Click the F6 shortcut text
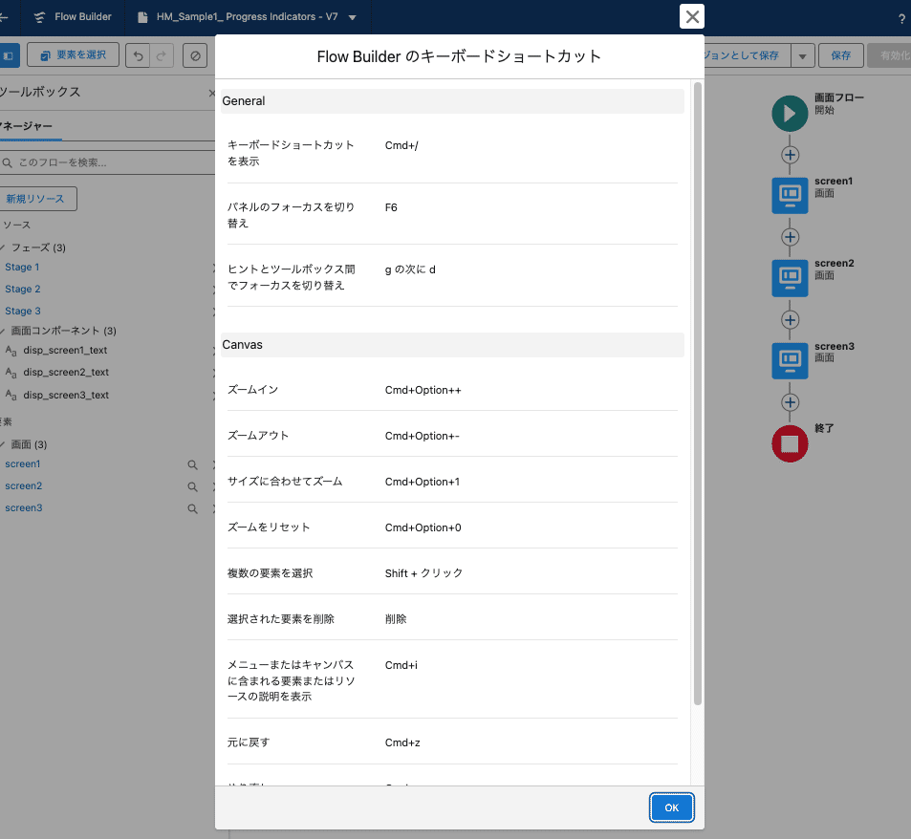The height and width of the screenshot is (839, 911). [391, 208]
